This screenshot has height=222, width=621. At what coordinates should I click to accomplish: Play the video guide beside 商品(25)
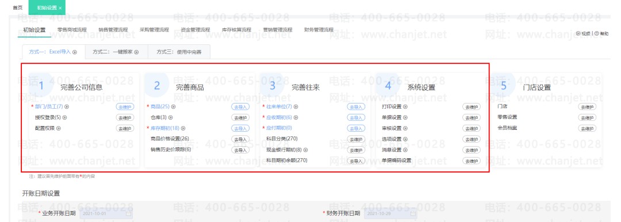coord(174,106)
